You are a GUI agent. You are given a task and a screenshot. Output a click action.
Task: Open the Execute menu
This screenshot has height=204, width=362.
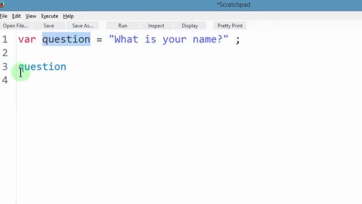pyautogui.click(x=50, y=16)
